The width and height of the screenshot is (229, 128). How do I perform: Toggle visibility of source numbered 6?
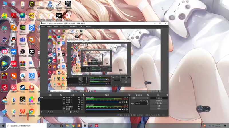click(x=79, y=109)
